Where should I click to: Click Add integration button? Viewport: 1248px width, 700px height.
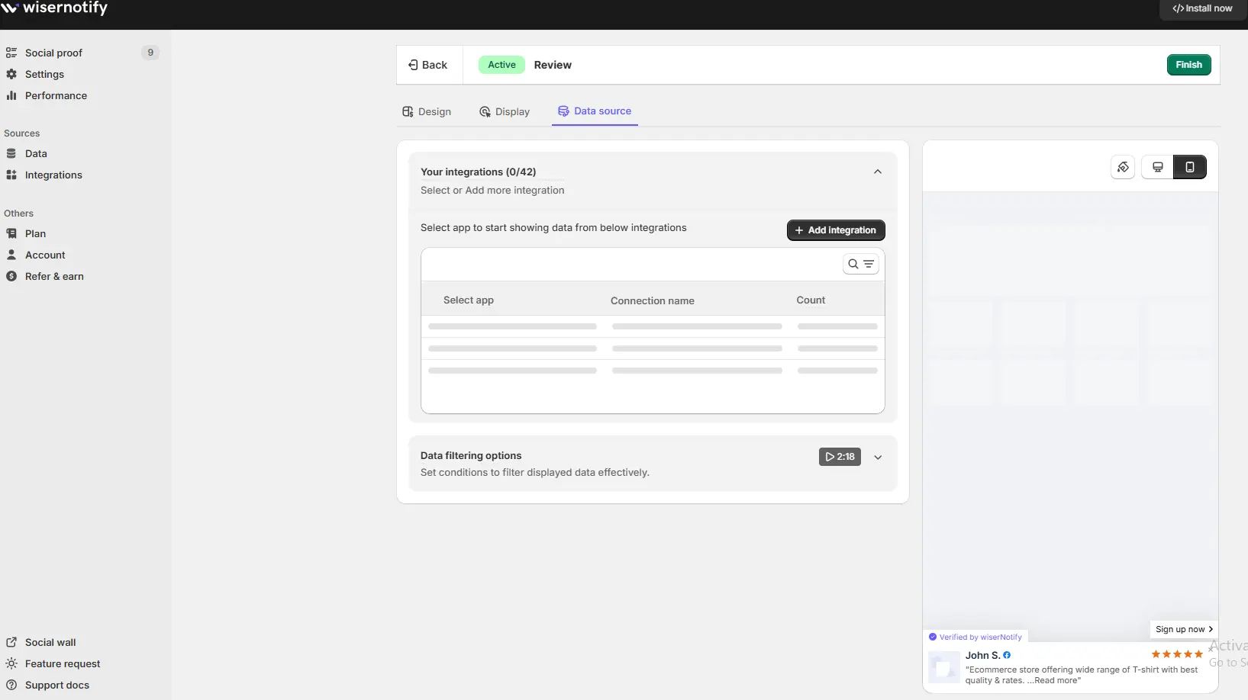tap(836, 230)
